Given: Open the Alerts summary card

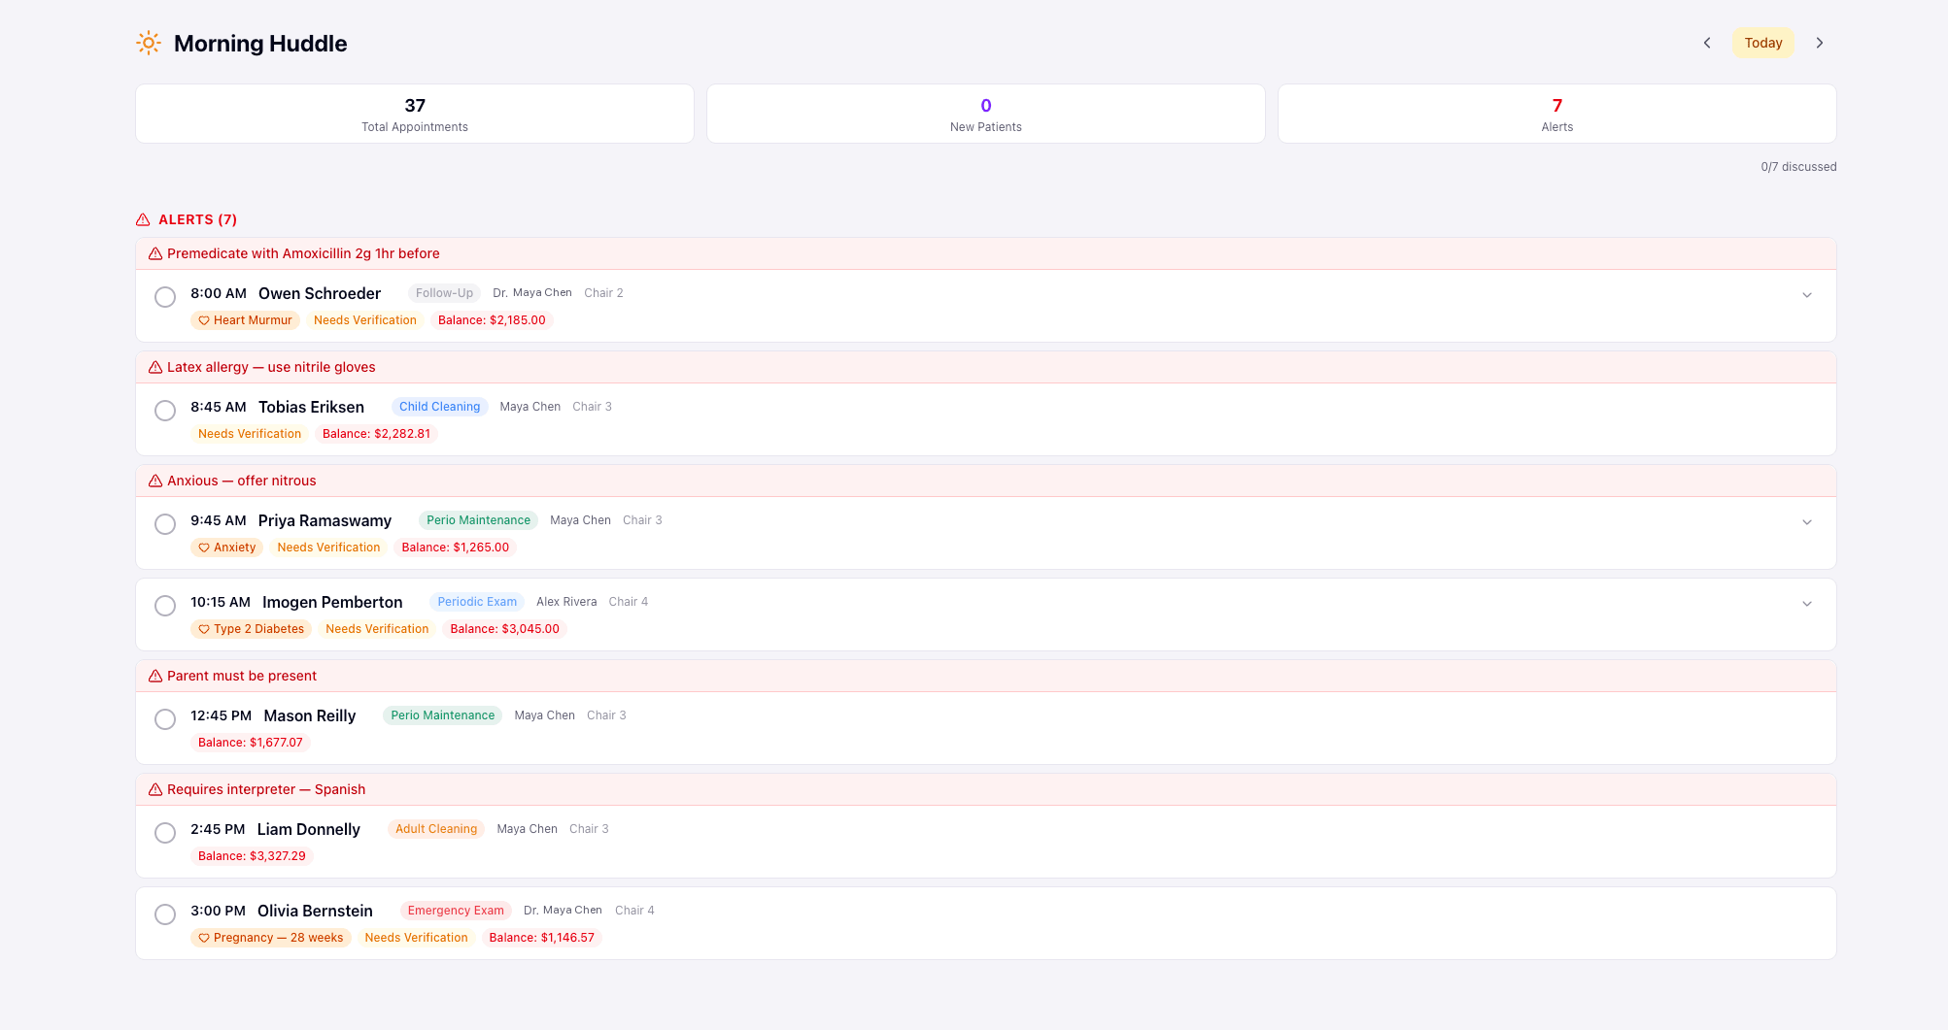Looking at the screenshot, I should (1557, 114).
